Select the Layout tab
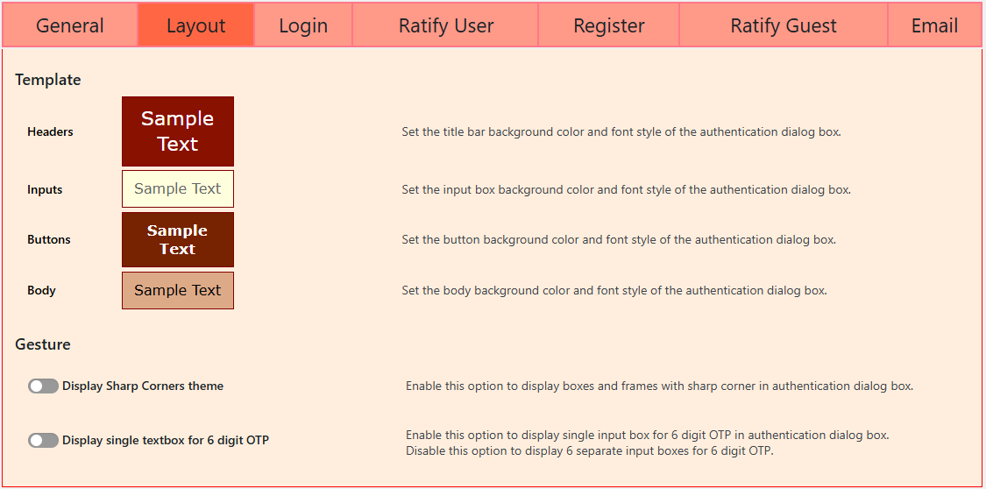The image size is (986, 489). click(x=195, y=25)
